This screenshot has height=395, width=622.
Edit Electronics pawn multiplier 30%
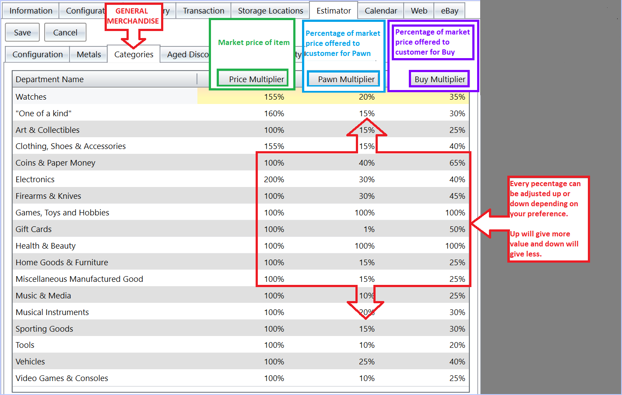pyautogui.click(x=367, y=179)
